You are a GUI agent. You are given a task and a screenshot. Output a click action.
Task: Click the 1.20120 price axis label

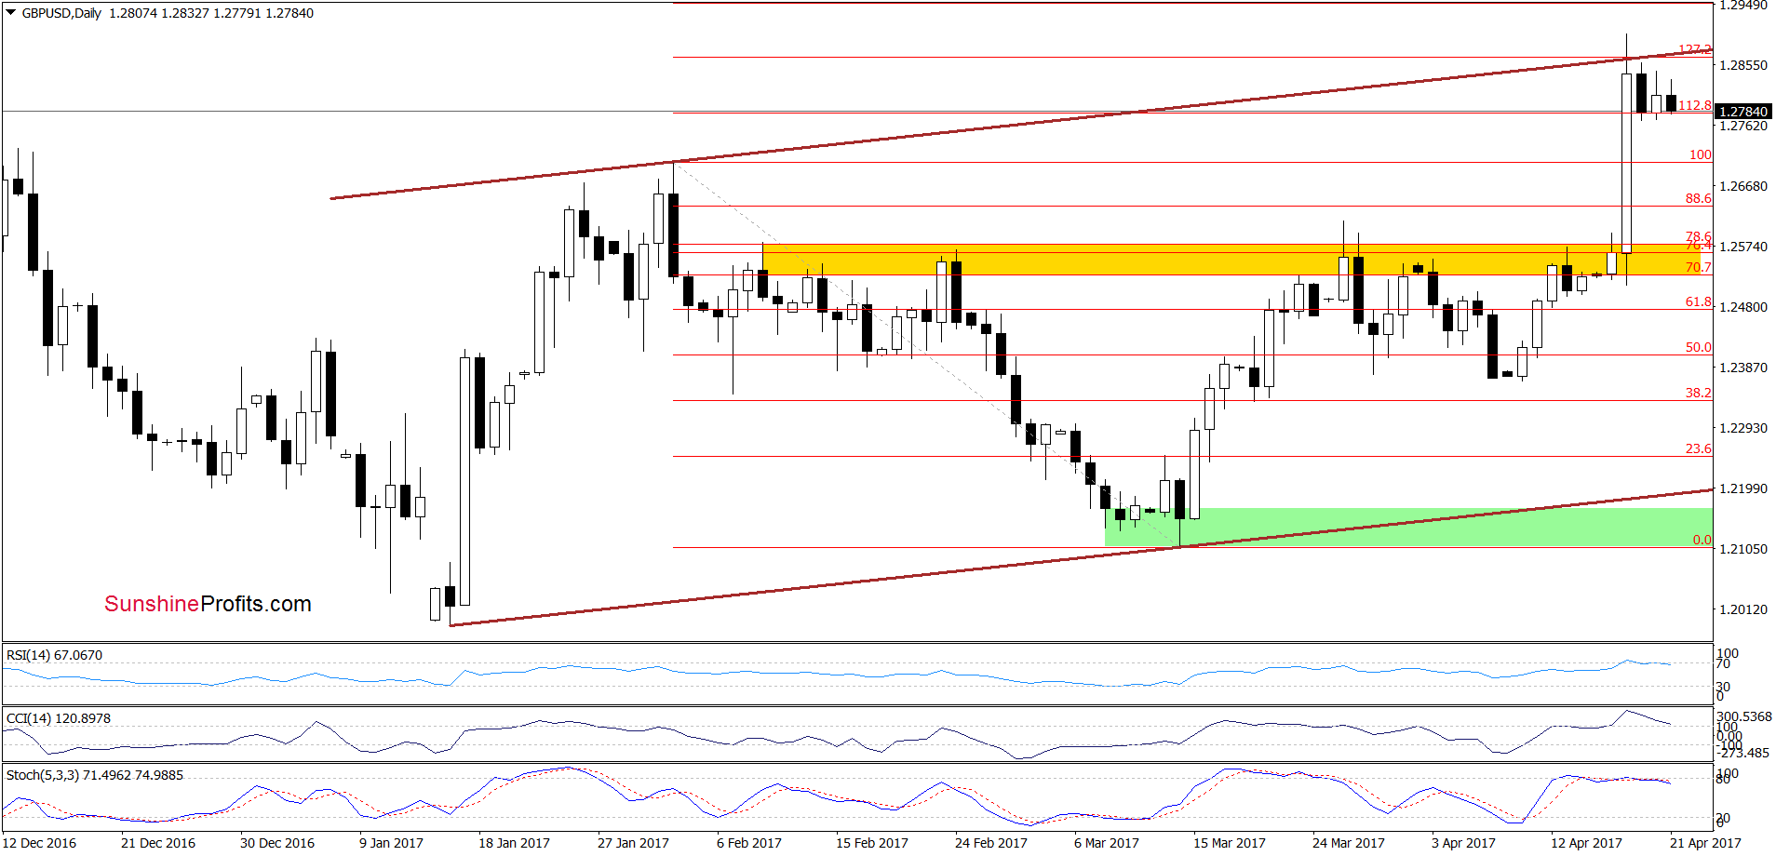click(1743, 610)
